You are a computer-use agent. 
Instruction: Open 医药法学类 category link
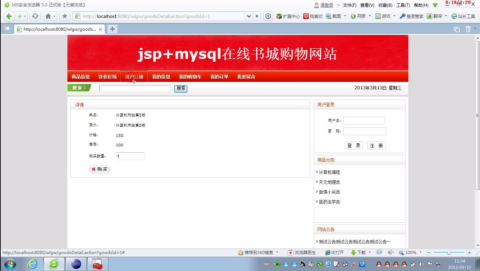point(329,202)
